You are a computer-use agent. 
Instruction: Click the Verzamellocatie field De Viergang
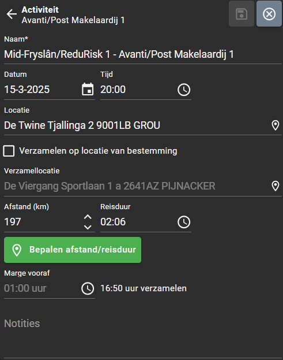coord(137,186)
